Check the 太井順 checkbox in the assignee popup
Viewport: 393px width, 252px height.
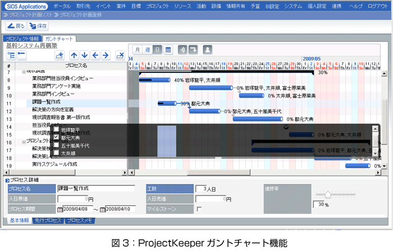(x=56, y=152)
